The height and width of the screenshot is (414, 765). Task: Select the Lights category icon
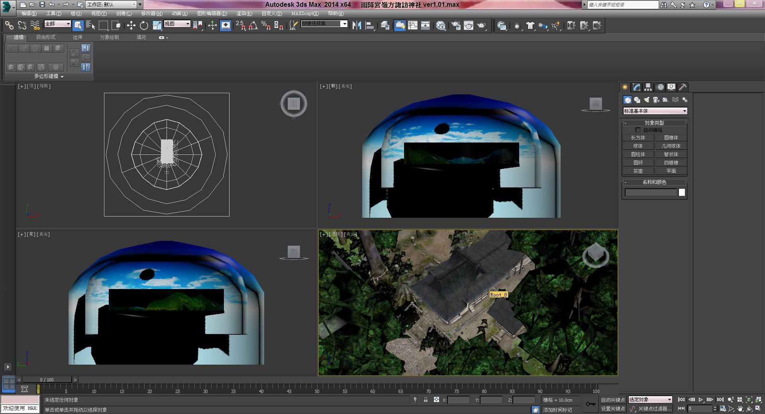pos(647,100)
